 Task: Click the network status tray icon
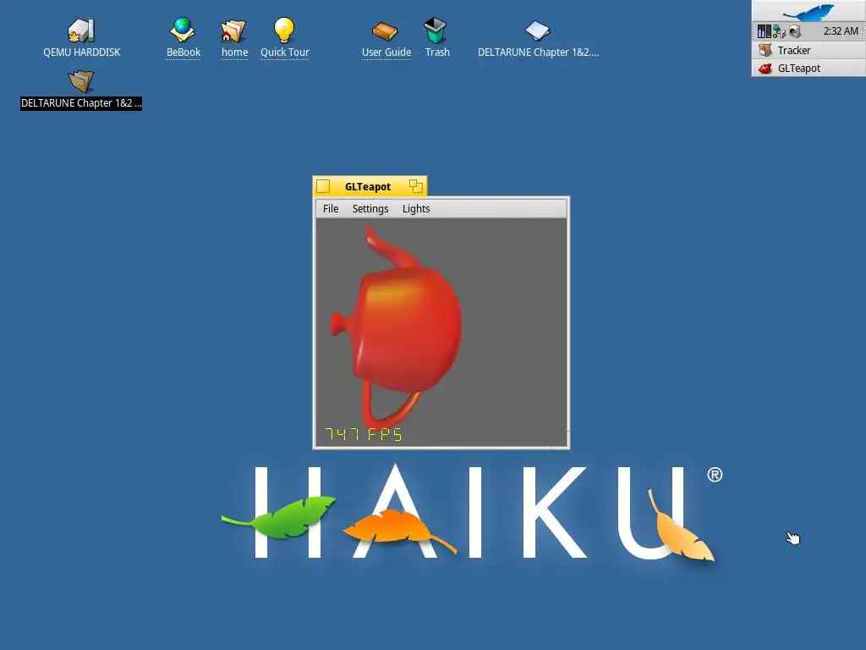779,31
